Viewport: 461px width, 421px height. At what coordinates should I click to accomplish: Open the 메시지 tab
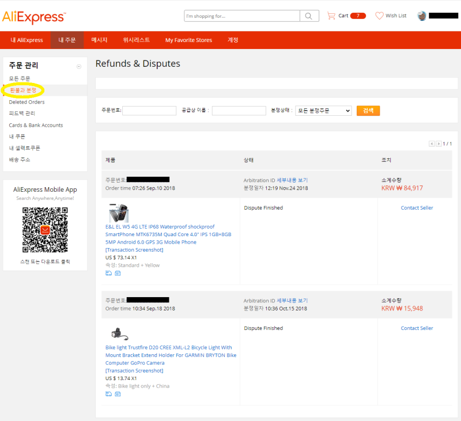99,40
